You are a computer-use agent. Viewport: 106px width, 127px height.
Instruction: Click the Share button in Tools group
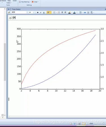tap(15, 1)
